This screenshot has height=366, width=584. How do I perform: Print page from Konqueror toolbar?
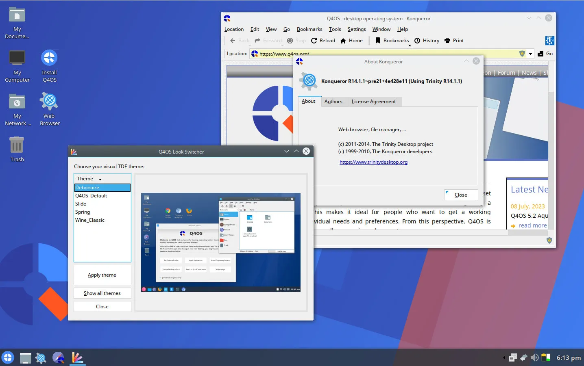[454, 41]
